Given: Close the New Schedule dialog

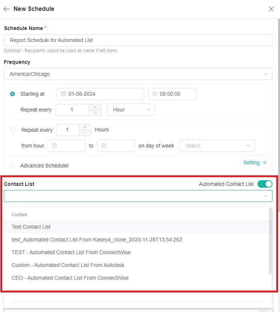Looking at the screenshot, I should click(271, 9).
